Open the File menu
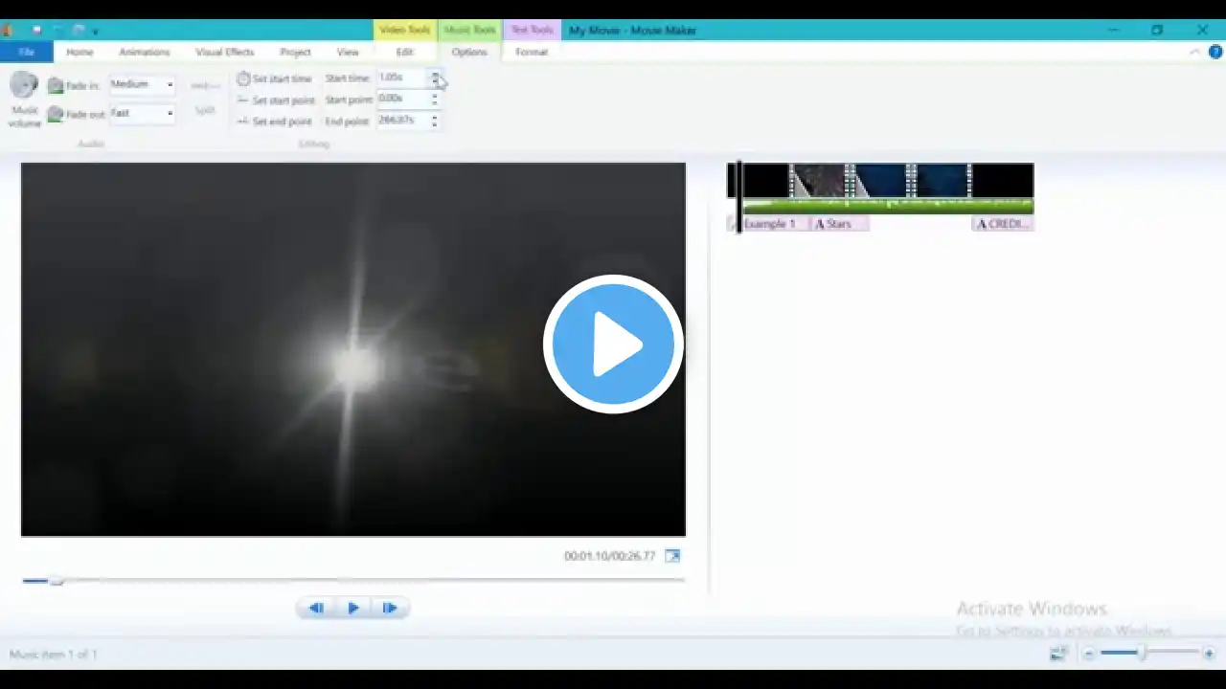The image size is (1226, 689). pos(27,52)
